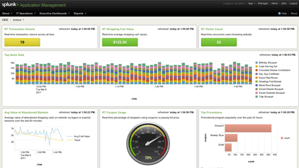Click the 1:30 PM label on Top Items chart

tap(198, 86)
